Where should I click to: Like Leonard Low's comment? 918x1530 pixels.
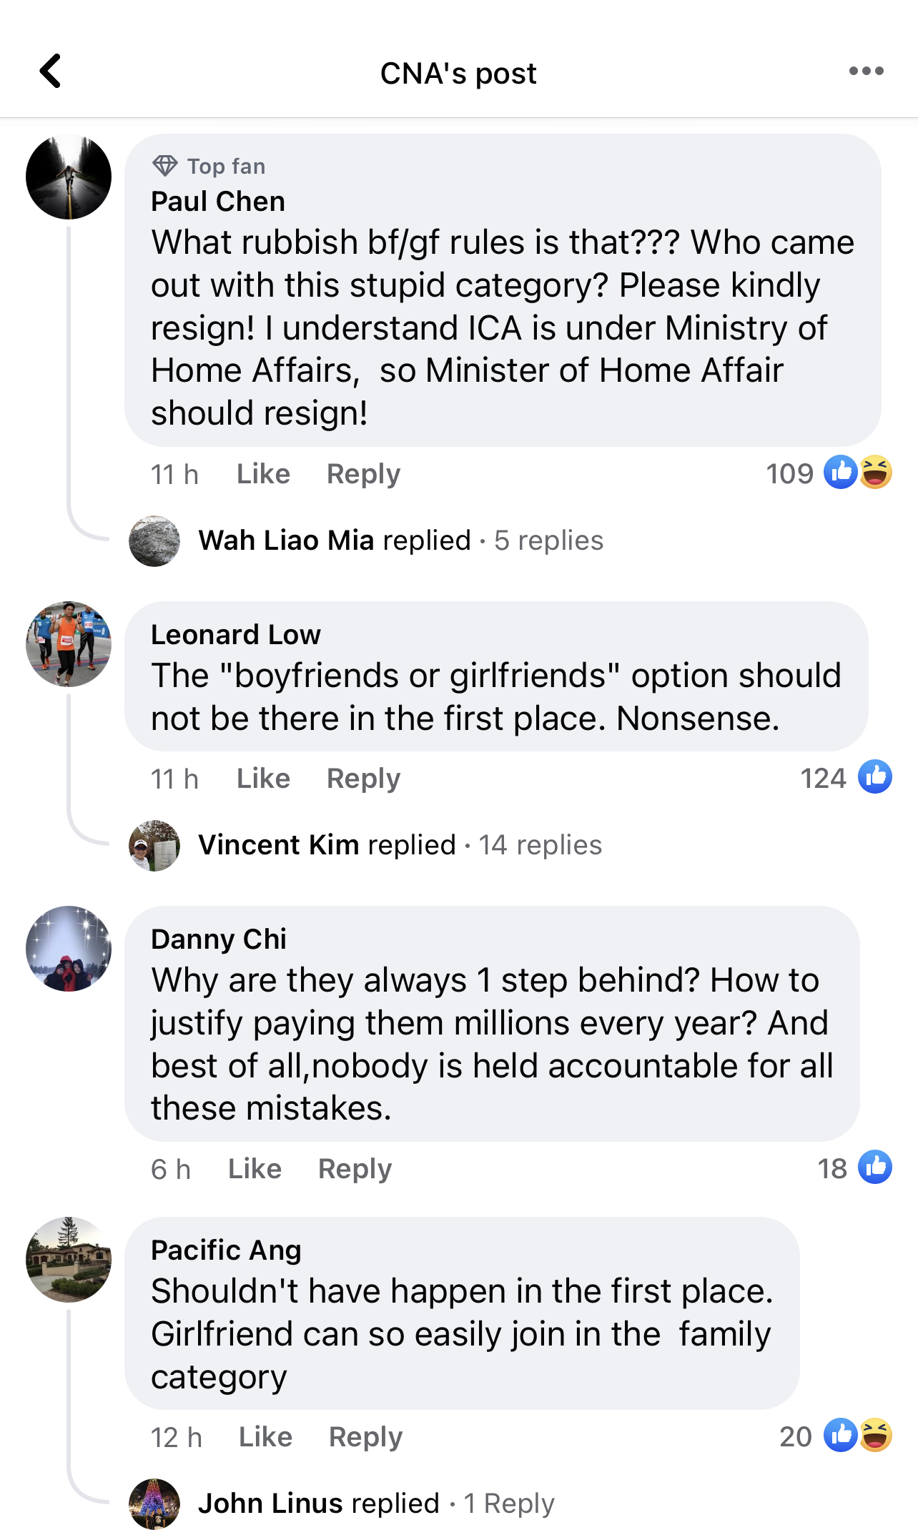click(263, 779)
